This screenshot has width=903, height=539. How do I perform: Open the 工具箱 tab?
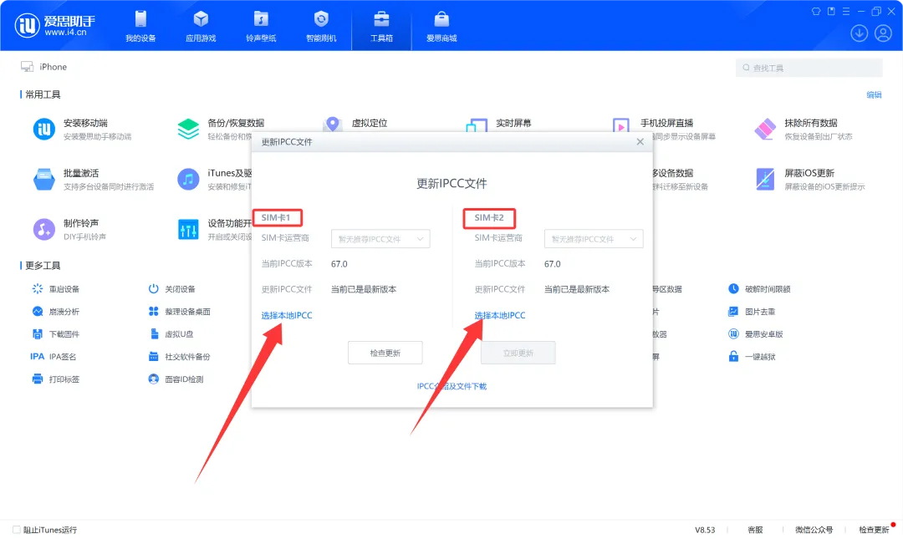click(x=381, y=26)
